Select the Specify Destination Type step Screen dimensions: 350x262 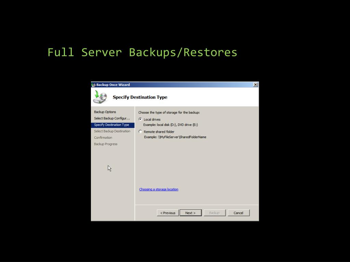tap(113, 125)
